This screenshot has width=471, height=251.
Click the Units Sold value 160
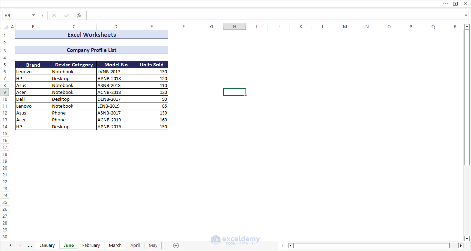[151, 120]
